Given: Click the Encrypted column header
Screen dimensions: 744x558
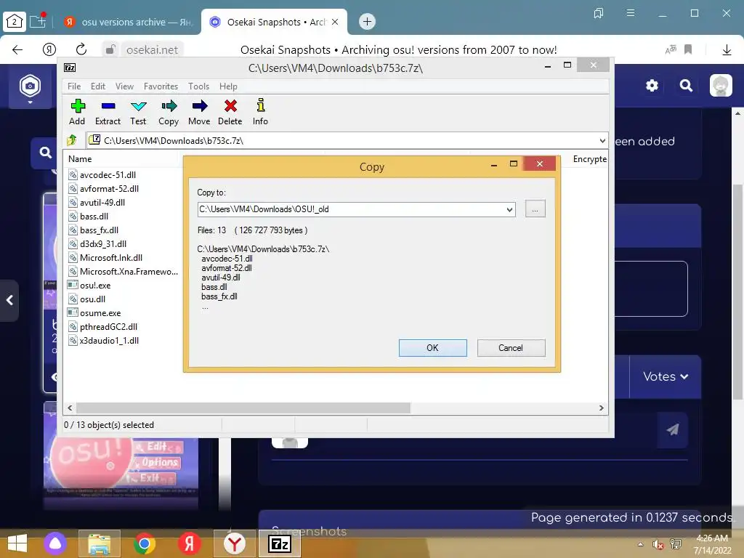Looking at the screenshot, I should click(589, 159).
